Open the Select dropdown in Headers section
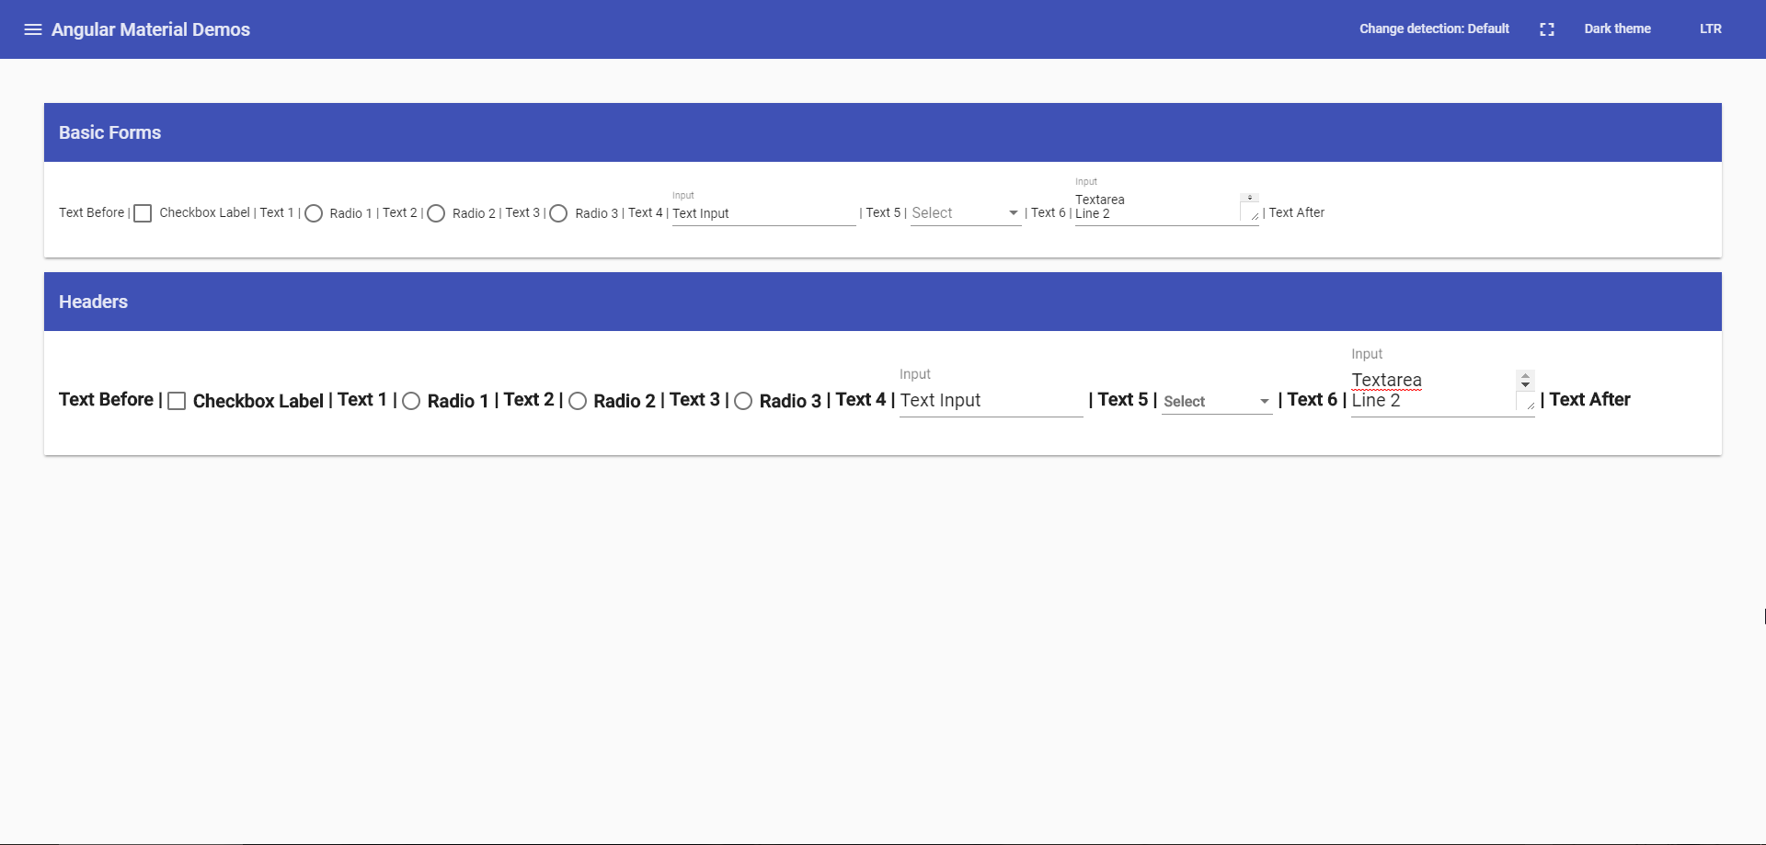The height and width of the screenshot is (845, 1766). point(1217,402)
